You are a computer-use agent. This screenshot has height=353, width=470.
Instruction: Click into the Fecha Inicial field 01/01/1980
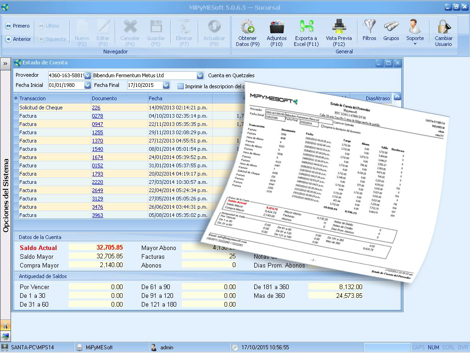[x=66, y=85]
